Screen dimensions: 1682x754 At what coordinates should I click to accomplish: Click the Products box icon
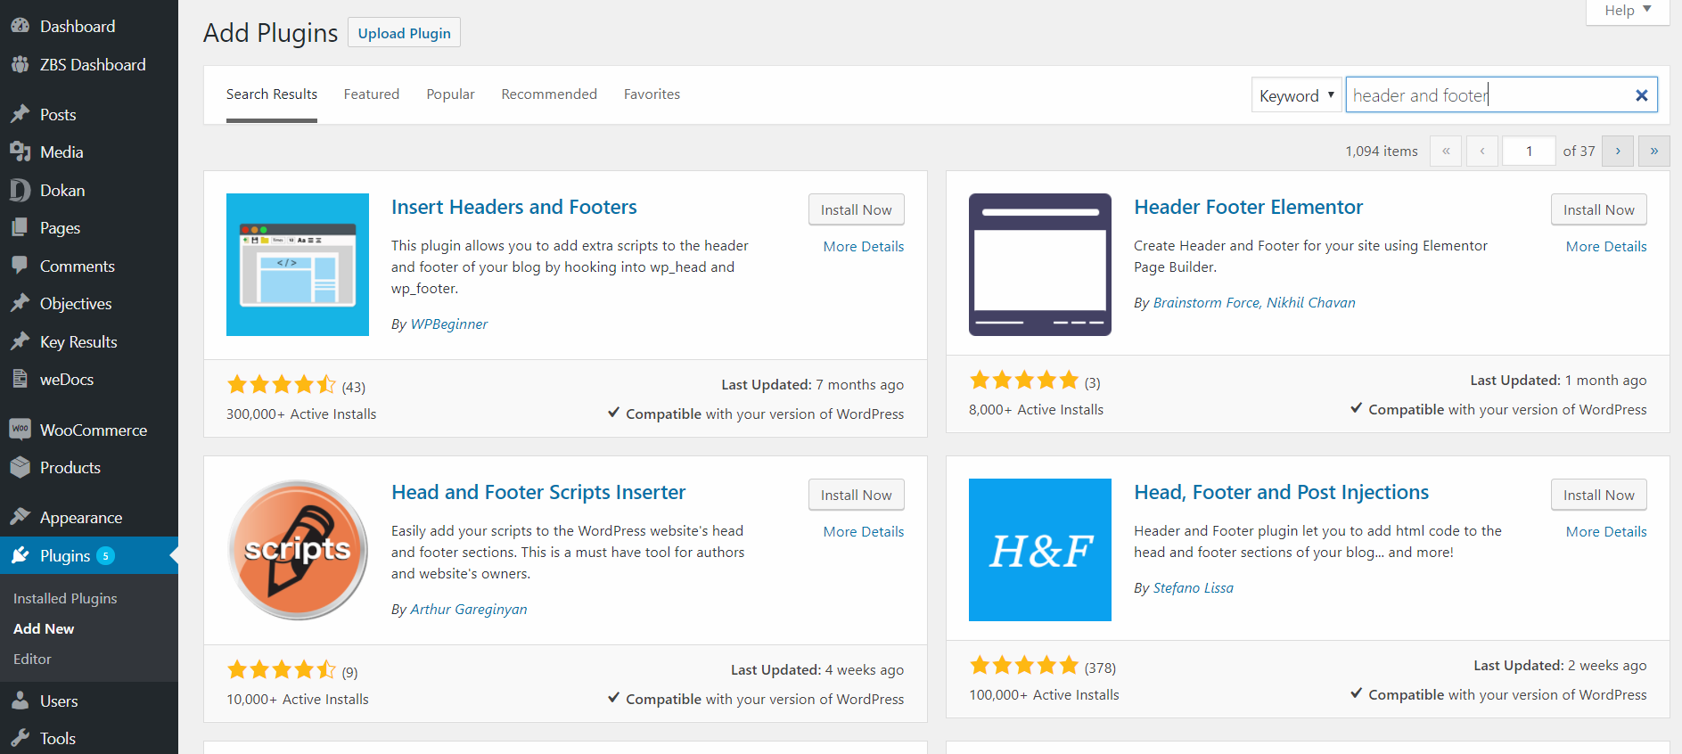(20, 467)
